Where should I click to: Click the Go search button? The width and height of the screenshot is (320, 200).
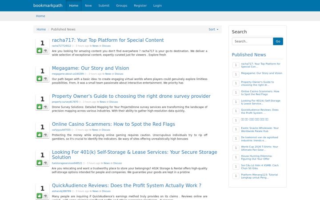click(278, 41)
